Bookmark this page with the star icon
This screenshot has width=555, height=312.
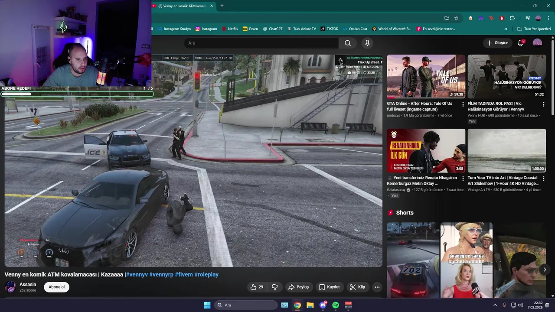point(456,18)
